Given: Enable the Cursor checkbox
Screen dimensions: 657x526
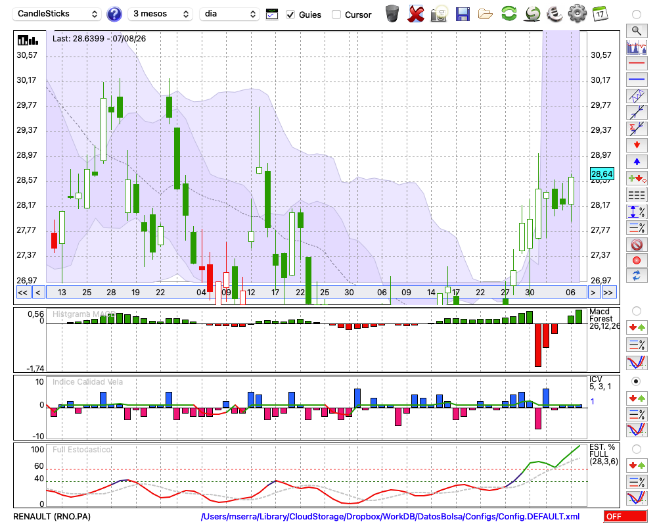Looking at the screenshot, I should coord(336,14).
